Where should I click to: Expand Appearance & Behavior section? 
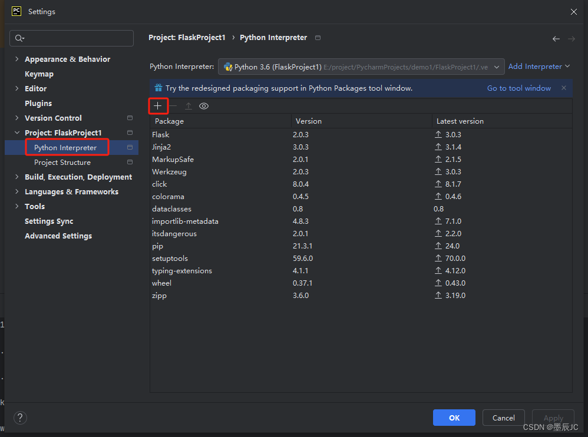[17, 59]
